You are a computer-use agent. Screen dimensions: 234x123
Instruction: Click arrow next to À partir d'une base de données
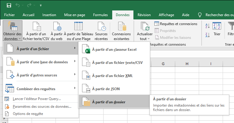tap(75, 61)
